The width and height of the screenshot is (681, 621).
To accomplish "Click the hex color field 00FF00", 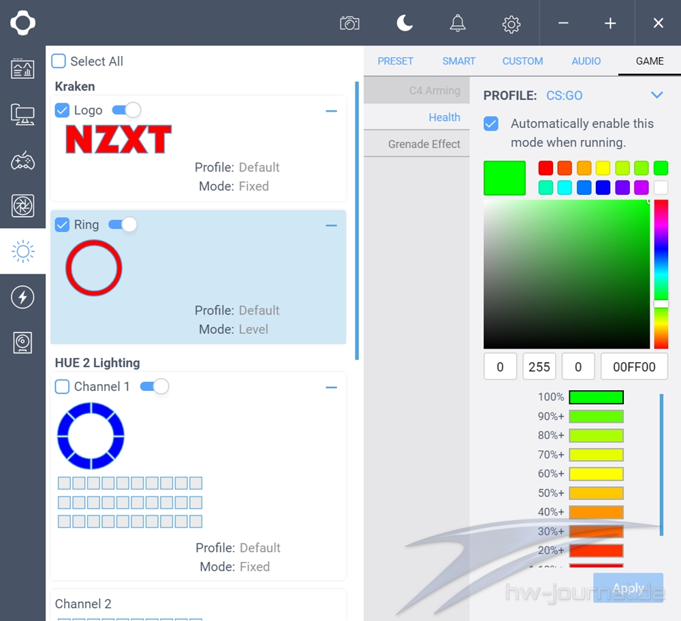I will click(634, 366).
